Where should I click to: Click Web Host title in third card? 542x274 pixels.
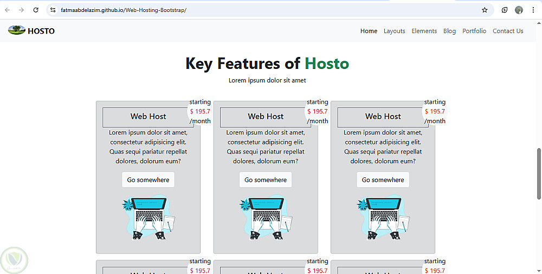point(383,117)
